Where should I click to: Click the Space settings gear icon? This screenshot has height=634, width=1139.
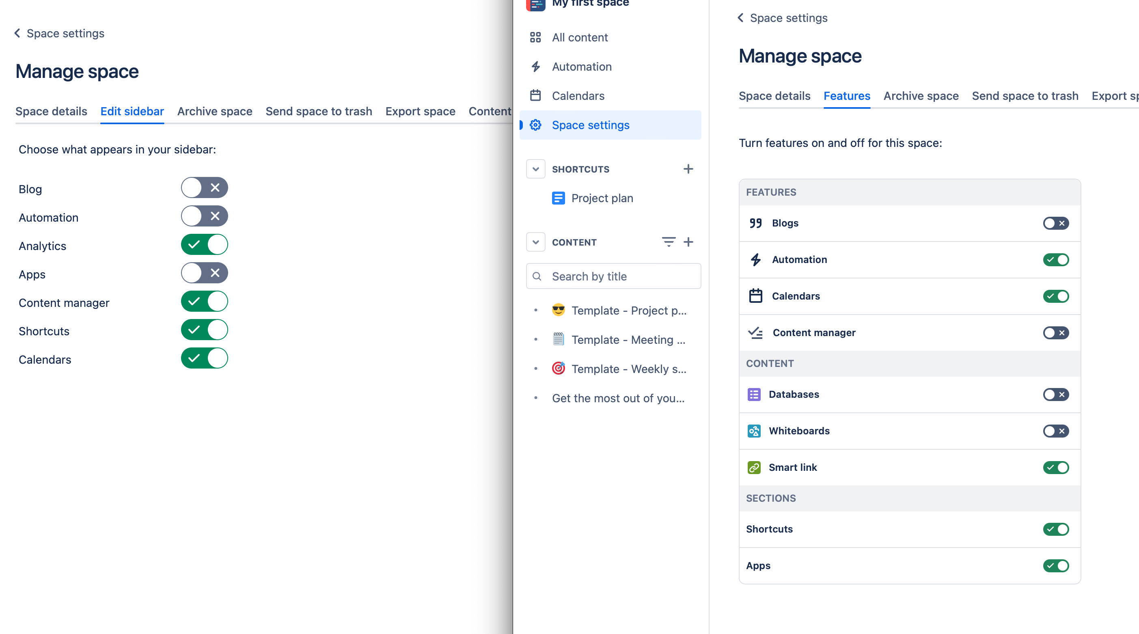(535, 125)
